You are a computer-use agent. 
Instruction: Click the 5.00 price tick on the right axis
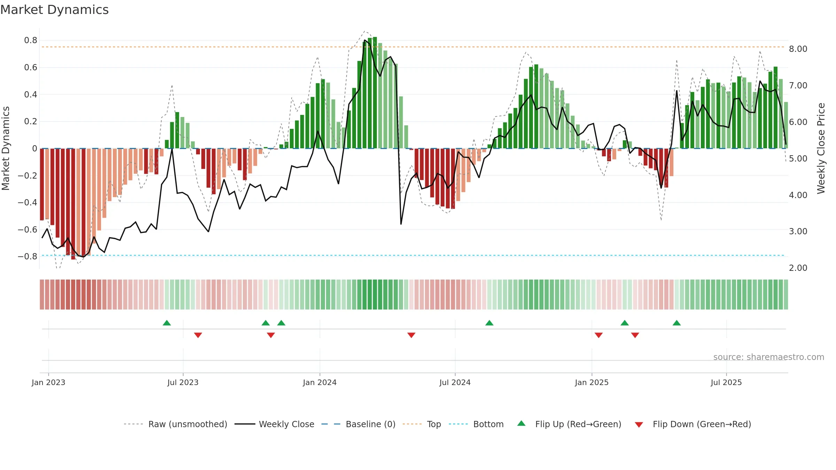pyautogui.click(x=798, y=158)
